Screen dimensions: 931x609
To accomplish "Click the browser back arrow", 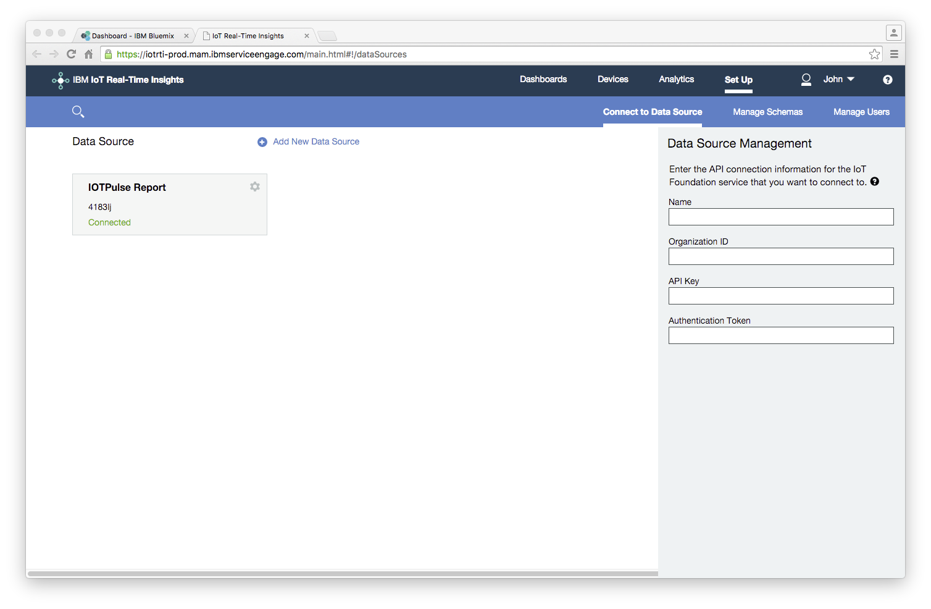I will coord(36,54).
